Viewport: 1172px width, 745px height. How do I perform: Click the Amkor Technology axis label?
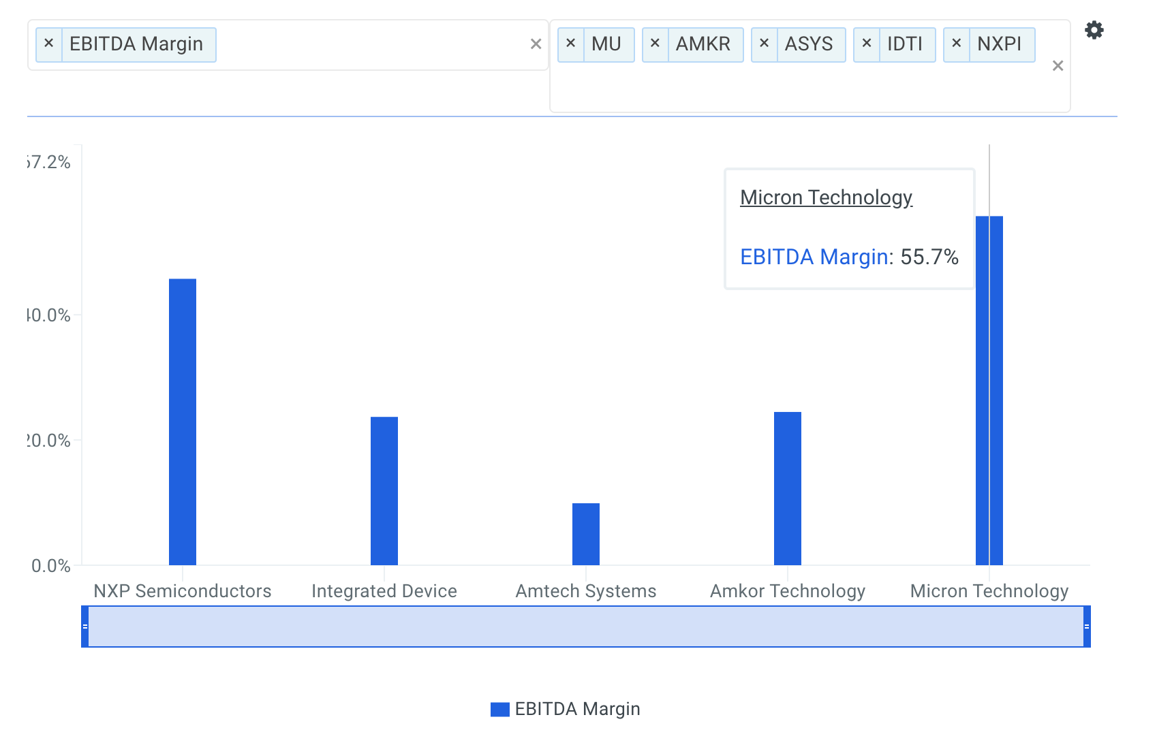coord(788,591)
